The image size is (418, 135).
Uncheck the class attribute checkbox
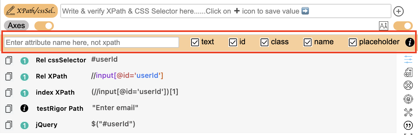tap(264, 42)
